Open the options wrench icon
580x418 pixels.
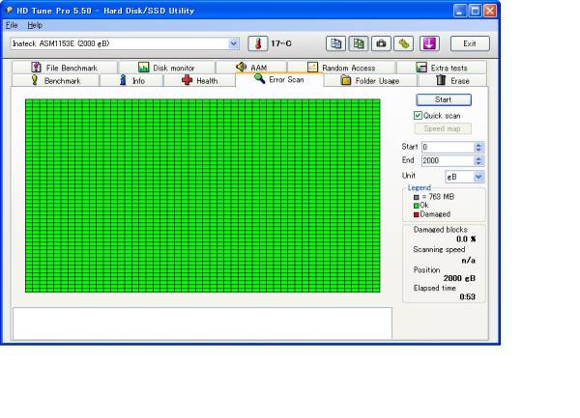pos(402,43)
